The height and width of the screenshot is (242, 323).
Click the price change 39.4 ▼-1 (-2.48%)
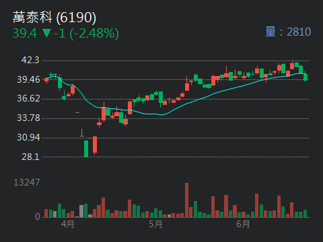click(65, 34)
